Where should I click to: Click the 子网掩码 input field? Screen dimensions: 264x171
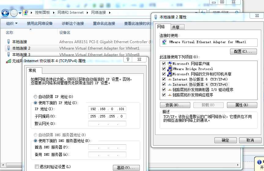click(107, 116)
